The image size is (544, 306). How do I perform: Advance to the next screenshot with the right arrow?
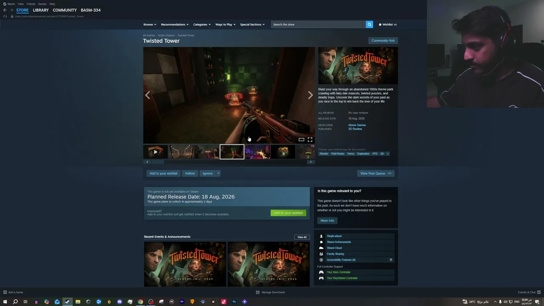click(x=310, y=95)
